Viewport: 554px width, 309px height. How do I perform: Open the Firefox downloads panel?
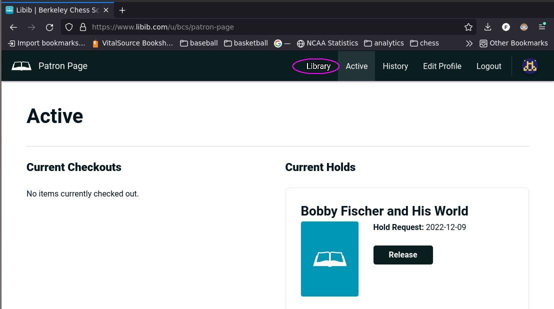[487, 27]
